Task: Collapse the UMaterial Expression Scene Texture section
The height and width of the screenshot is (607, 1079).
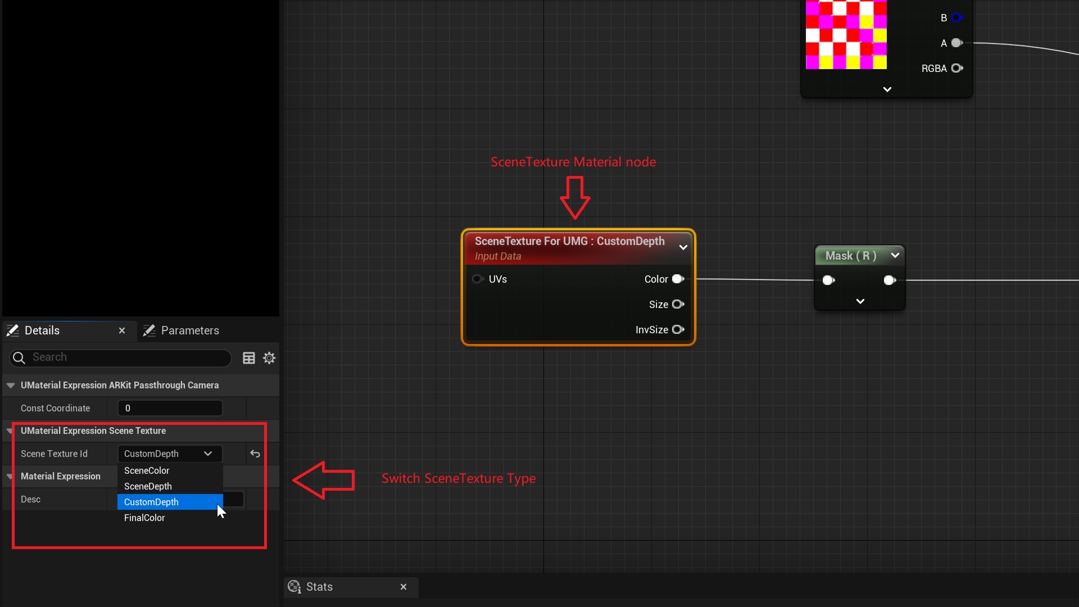Action: 9,431
